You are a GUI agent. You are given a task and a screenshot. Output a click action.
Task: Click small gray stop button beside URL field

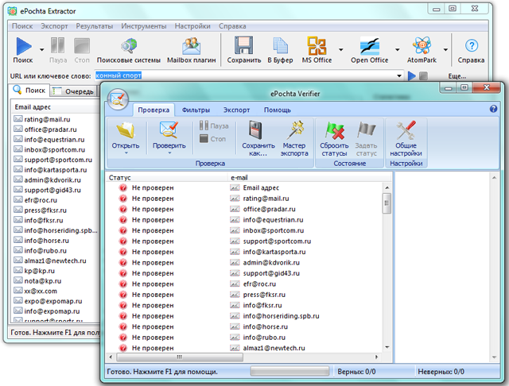[x=423, y=75]
